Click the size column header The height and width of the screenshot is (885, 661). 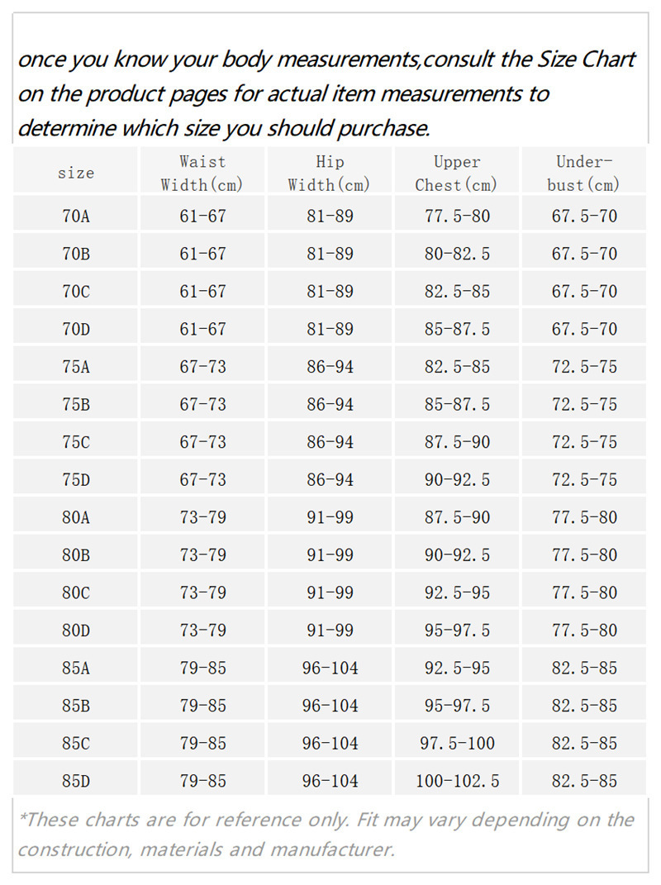click(75, 174)
